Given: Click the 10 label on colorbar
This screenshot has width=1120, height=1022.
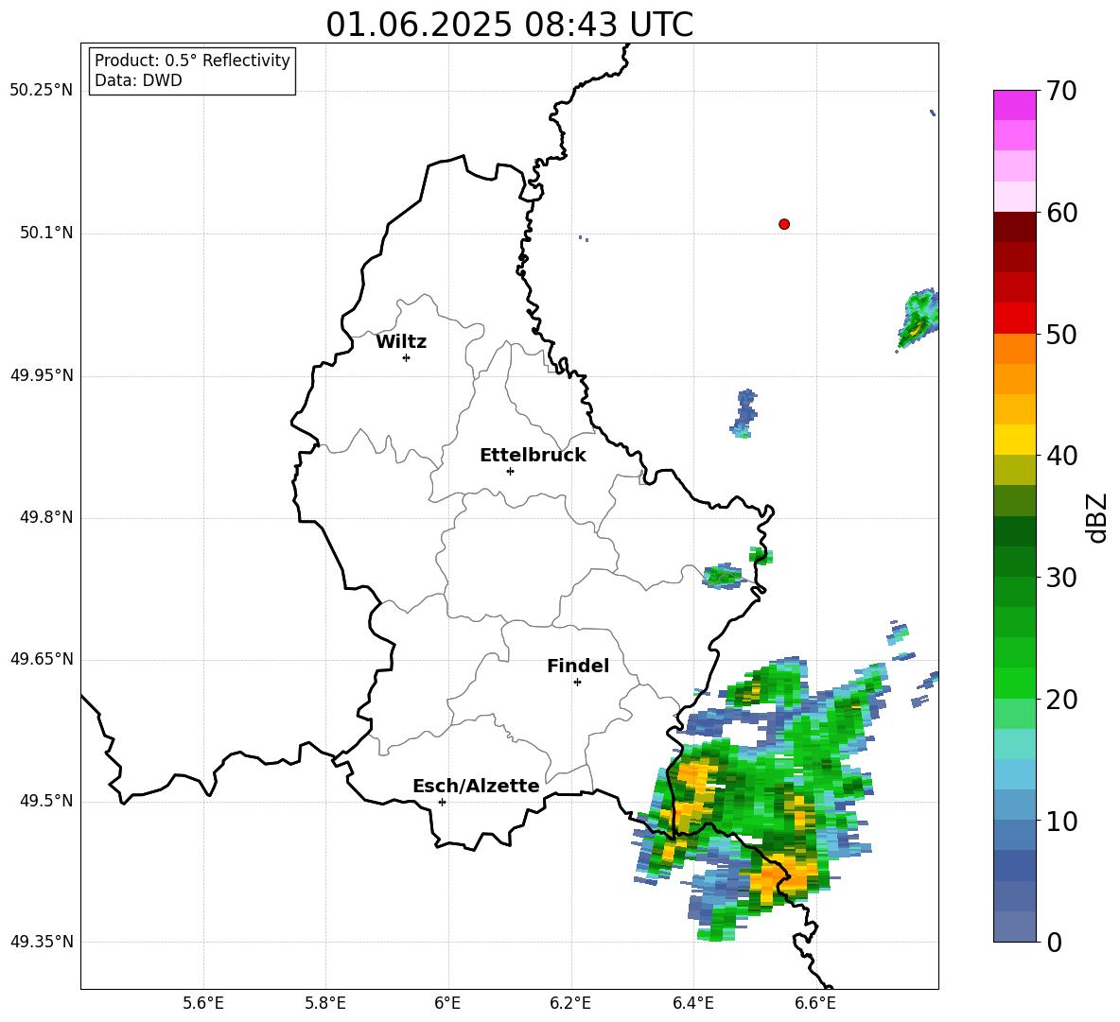Looking at the screenshot, I should pyautogui.click(x=1060, y=821).
